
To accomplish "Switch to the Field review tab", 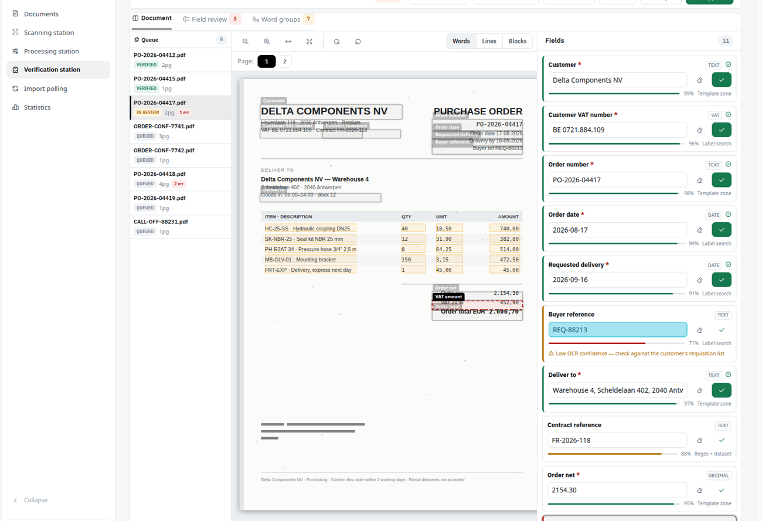I will [x=212, y=19].
